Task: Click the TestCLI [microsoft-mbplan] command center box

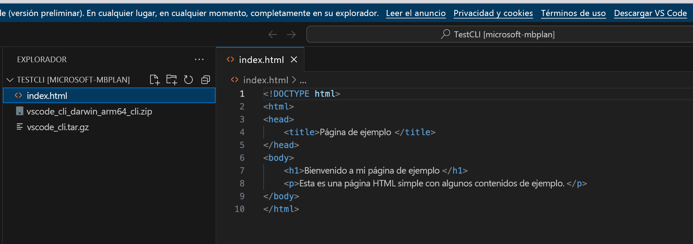Action: coord(499,34)
